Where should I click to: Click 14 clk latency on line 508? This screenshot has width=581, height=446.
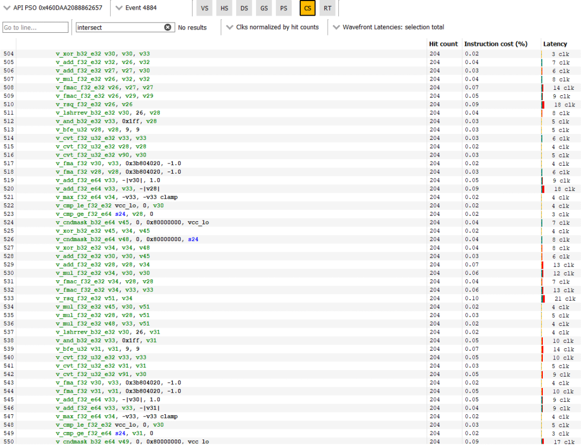[564, 88]
